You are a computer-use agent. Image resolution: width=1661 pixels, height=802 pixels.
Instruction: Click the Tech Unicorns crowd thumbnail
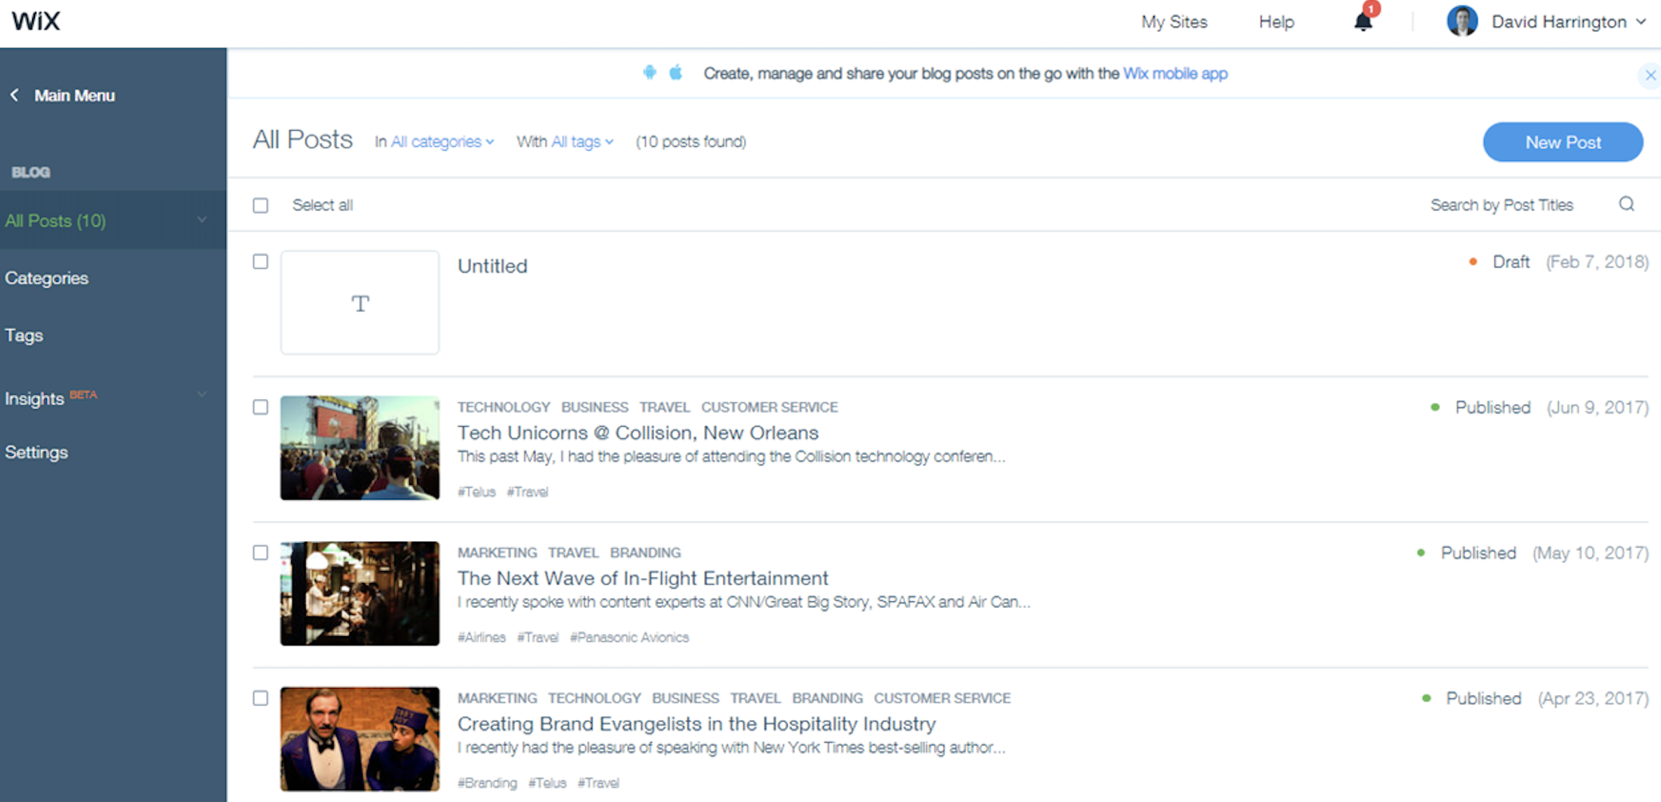(360, 448)
